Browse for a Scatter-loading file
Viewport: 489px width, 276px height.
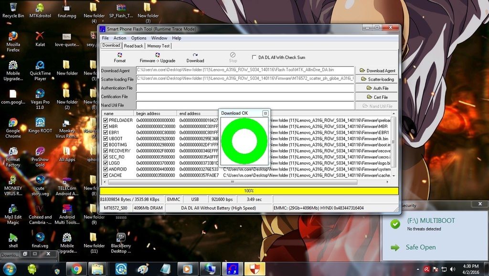pos(377,79)
